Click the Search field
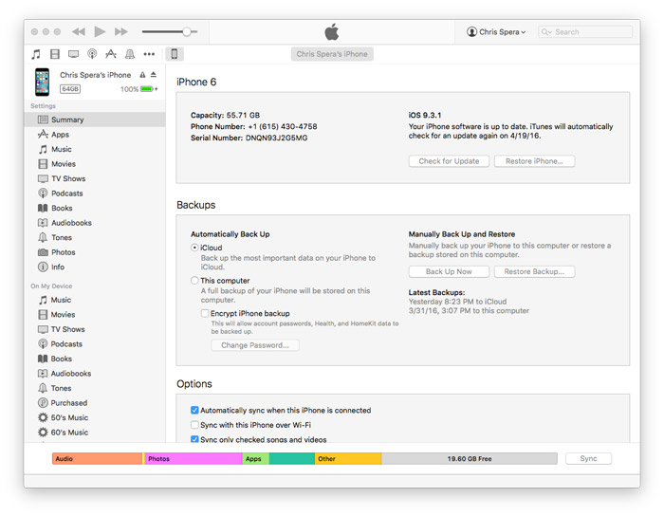Viewport: 664px width, 516px height. (585, 31)
